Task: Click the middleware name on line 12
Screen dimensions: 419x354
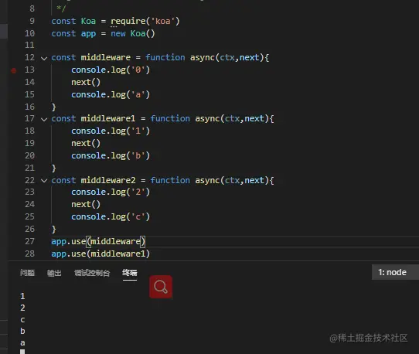Action: [106, 57]
